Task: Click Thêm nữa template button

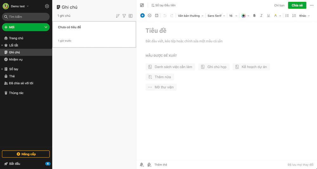Action: coord(160,77)
